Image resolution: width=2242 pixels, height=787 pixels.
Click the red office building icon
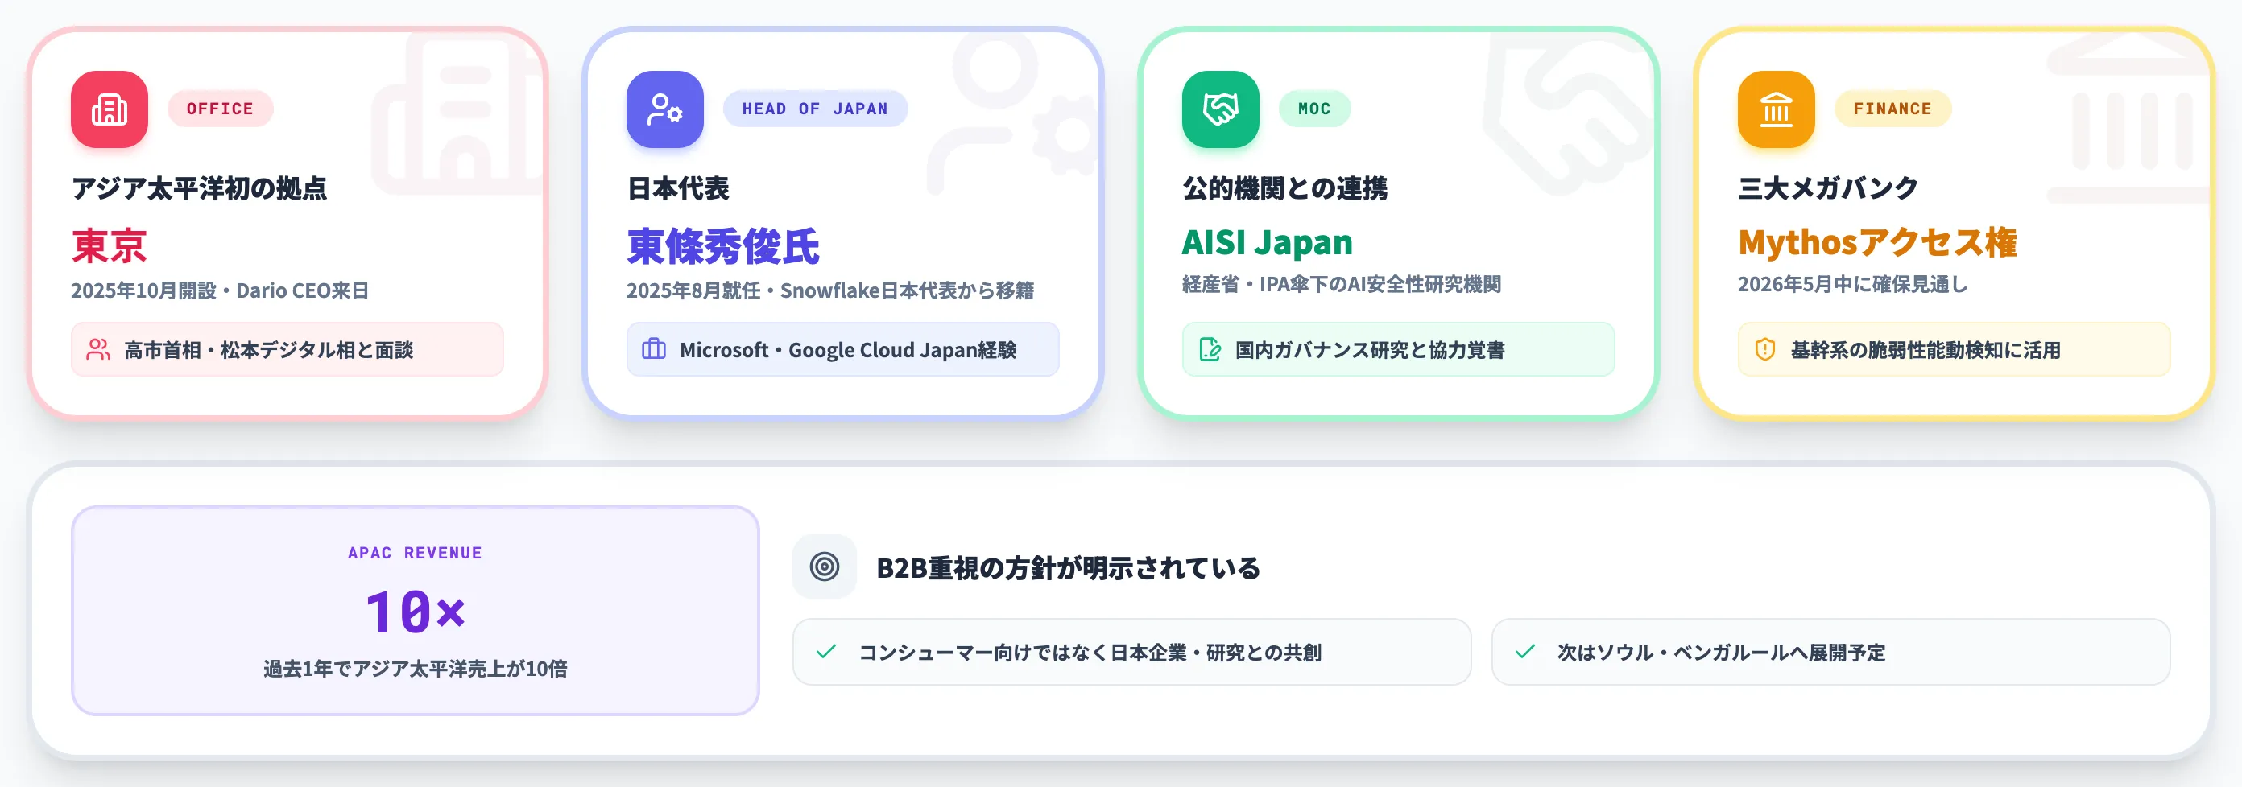click(x=110, y=109)
